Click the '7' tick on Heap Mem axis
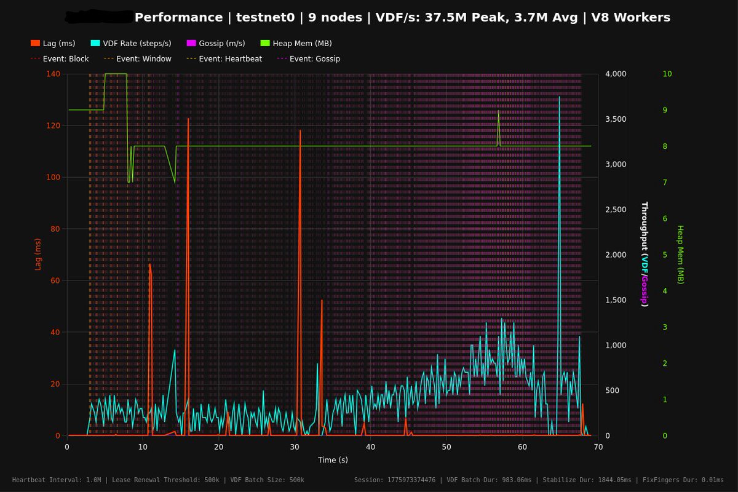This screenshot has width=738, height=492. pyautogui.click(x=664, y=182)
